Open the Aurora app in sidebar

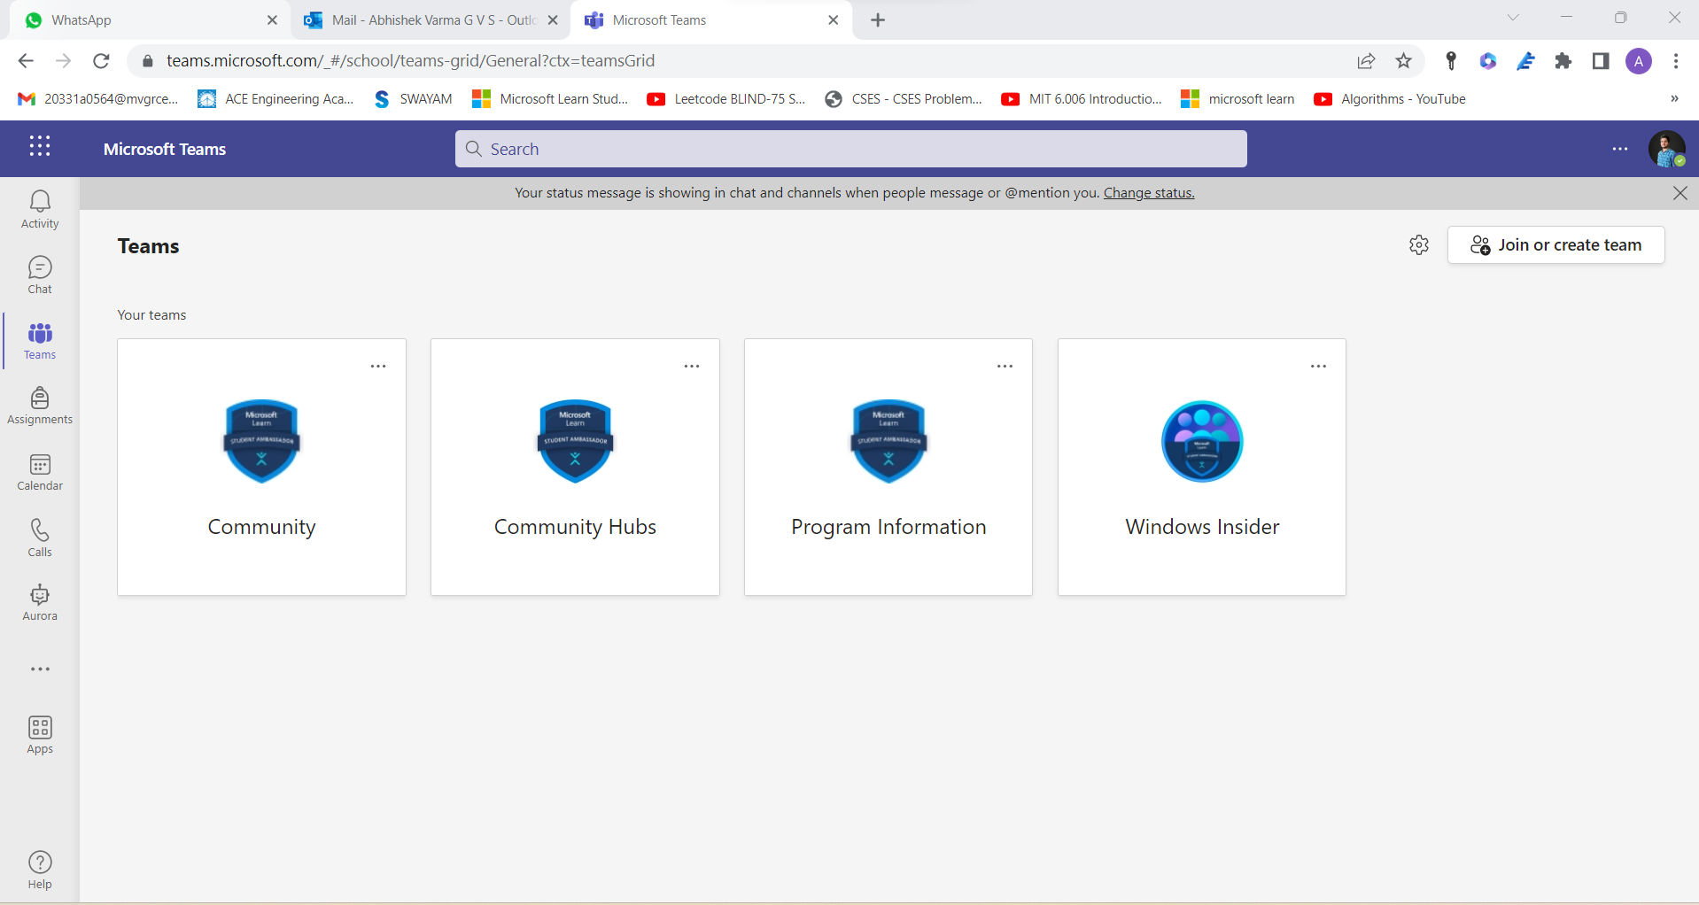point(39,602)
